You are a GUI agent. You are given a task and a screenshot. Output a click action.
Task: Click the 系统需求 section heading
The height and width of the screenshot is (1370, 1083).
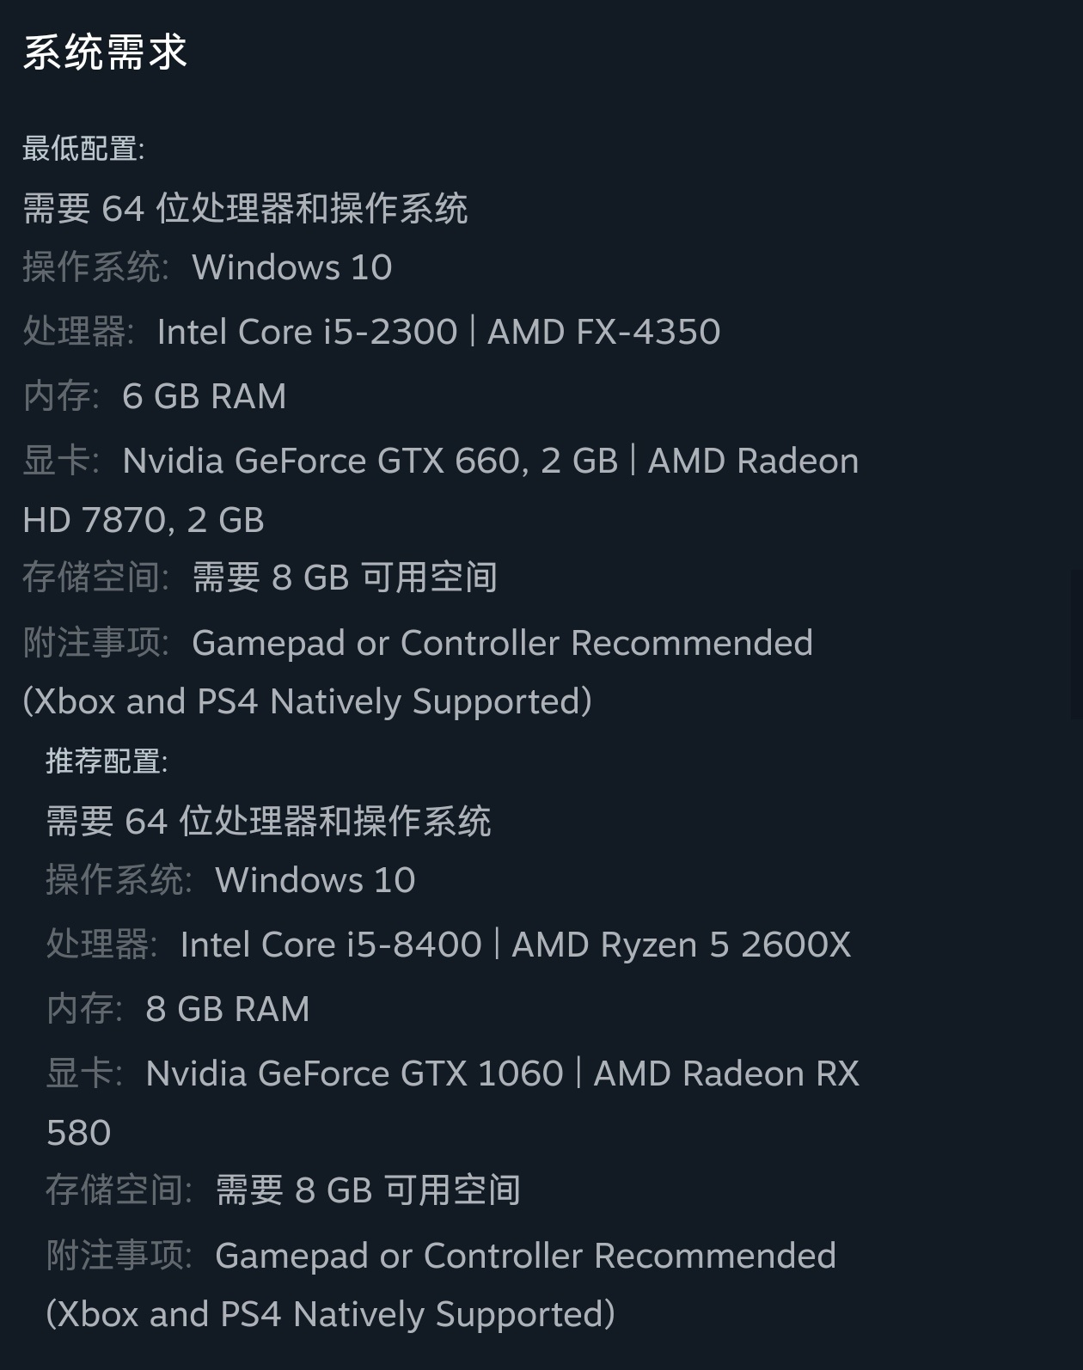pos(105,52)
